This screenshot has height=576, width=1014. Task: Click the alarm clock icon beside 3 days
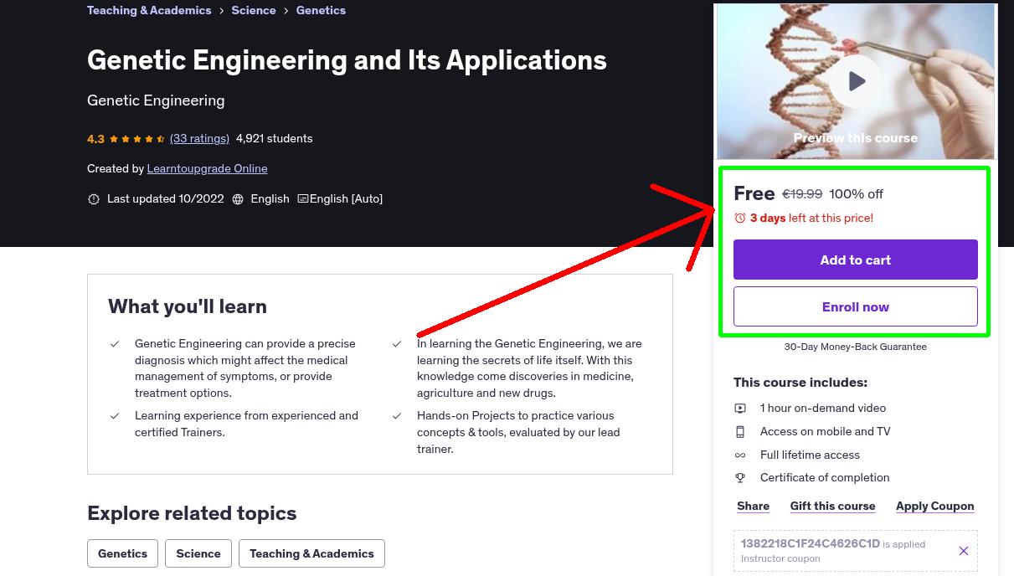coord(740,218)
